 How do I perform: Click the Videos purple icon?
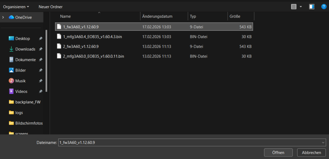[x=12, y=91]
